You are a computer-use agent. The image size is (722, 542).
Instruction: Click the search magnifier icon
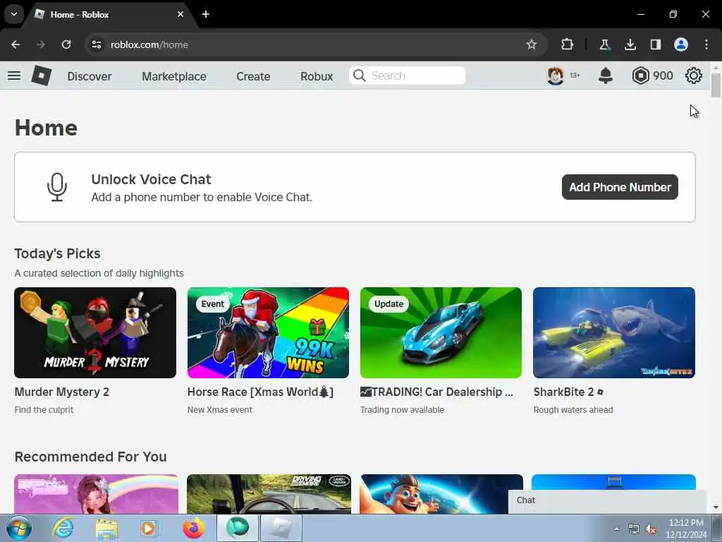coord(359,76)
